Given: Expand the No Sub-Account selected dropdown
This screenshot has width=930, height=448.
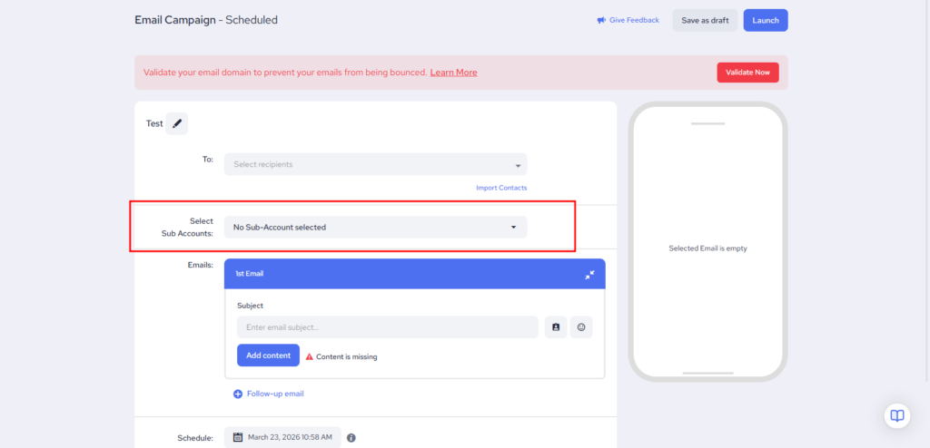Looking at the screenshot, I should pyautogui.click(x=375, y=227).
